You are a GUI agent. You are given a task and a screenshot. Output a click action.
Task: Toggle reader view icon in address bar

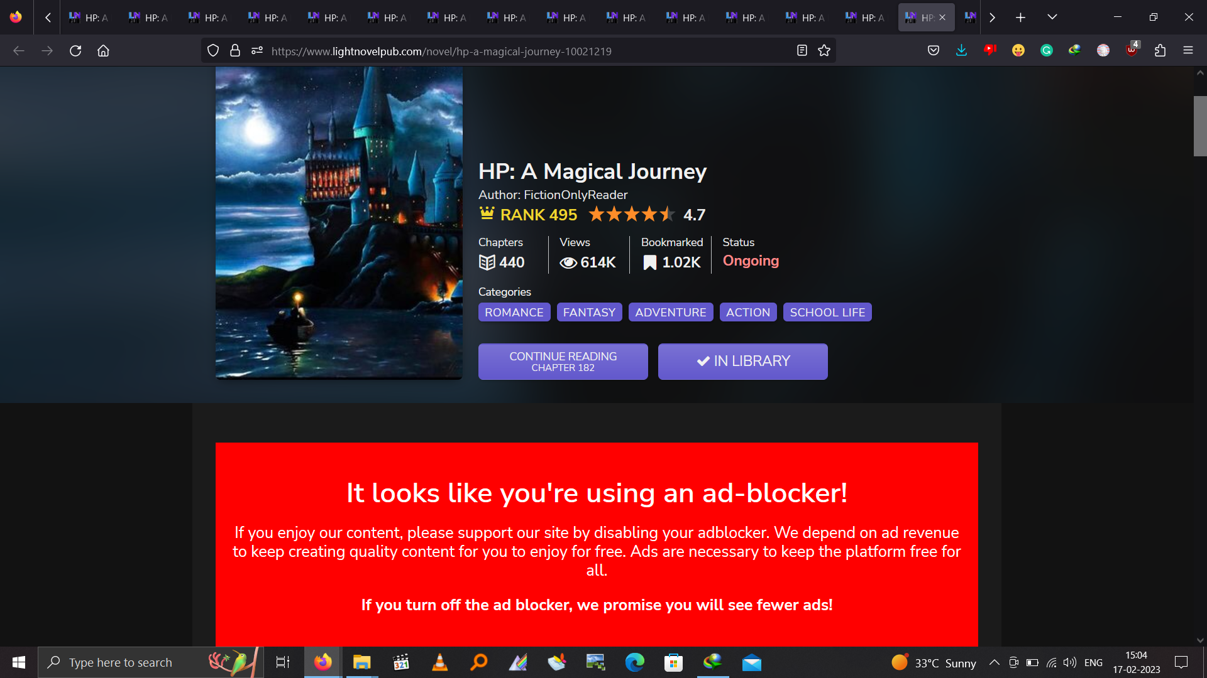(x=802, y=51)
